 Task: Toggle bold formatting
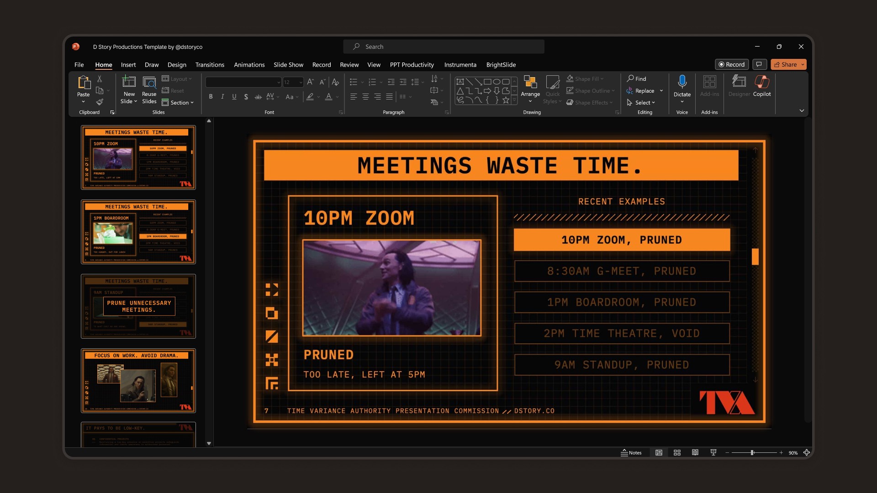[x=211, y=97]
